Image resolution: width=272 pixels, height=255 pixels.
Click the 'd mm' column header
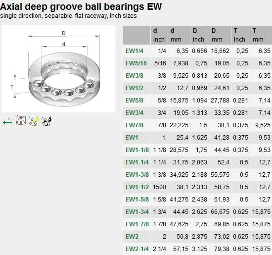pyautogui.click(x=179, y=35)
